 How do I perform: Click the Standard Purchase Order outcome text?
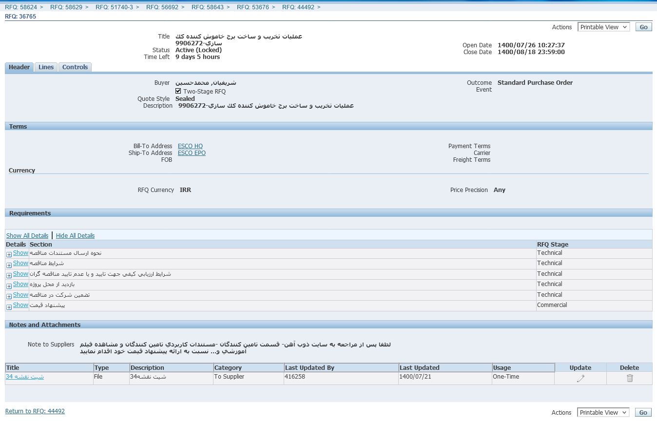[535, 83]
